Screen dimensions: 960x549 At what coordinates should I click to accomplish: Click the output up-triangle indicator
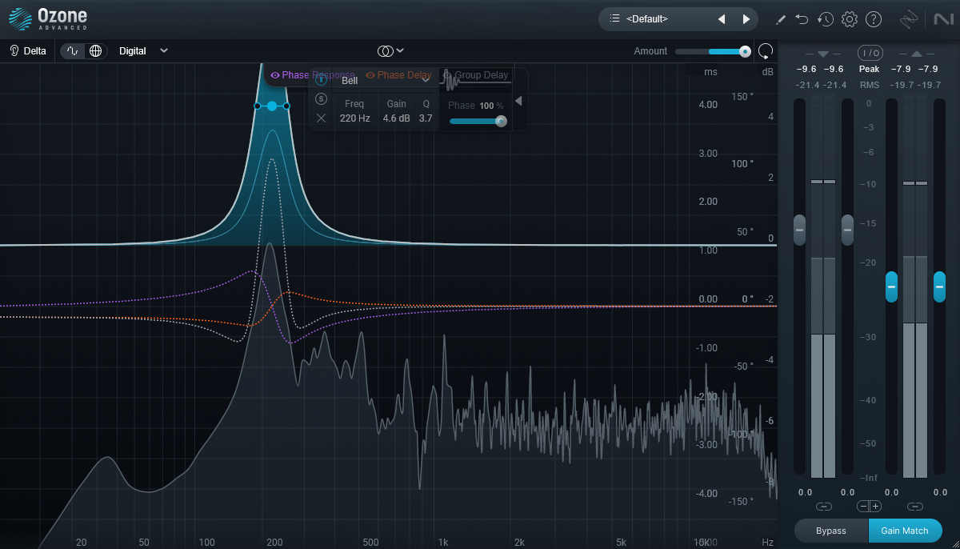[x=916, y=54]
